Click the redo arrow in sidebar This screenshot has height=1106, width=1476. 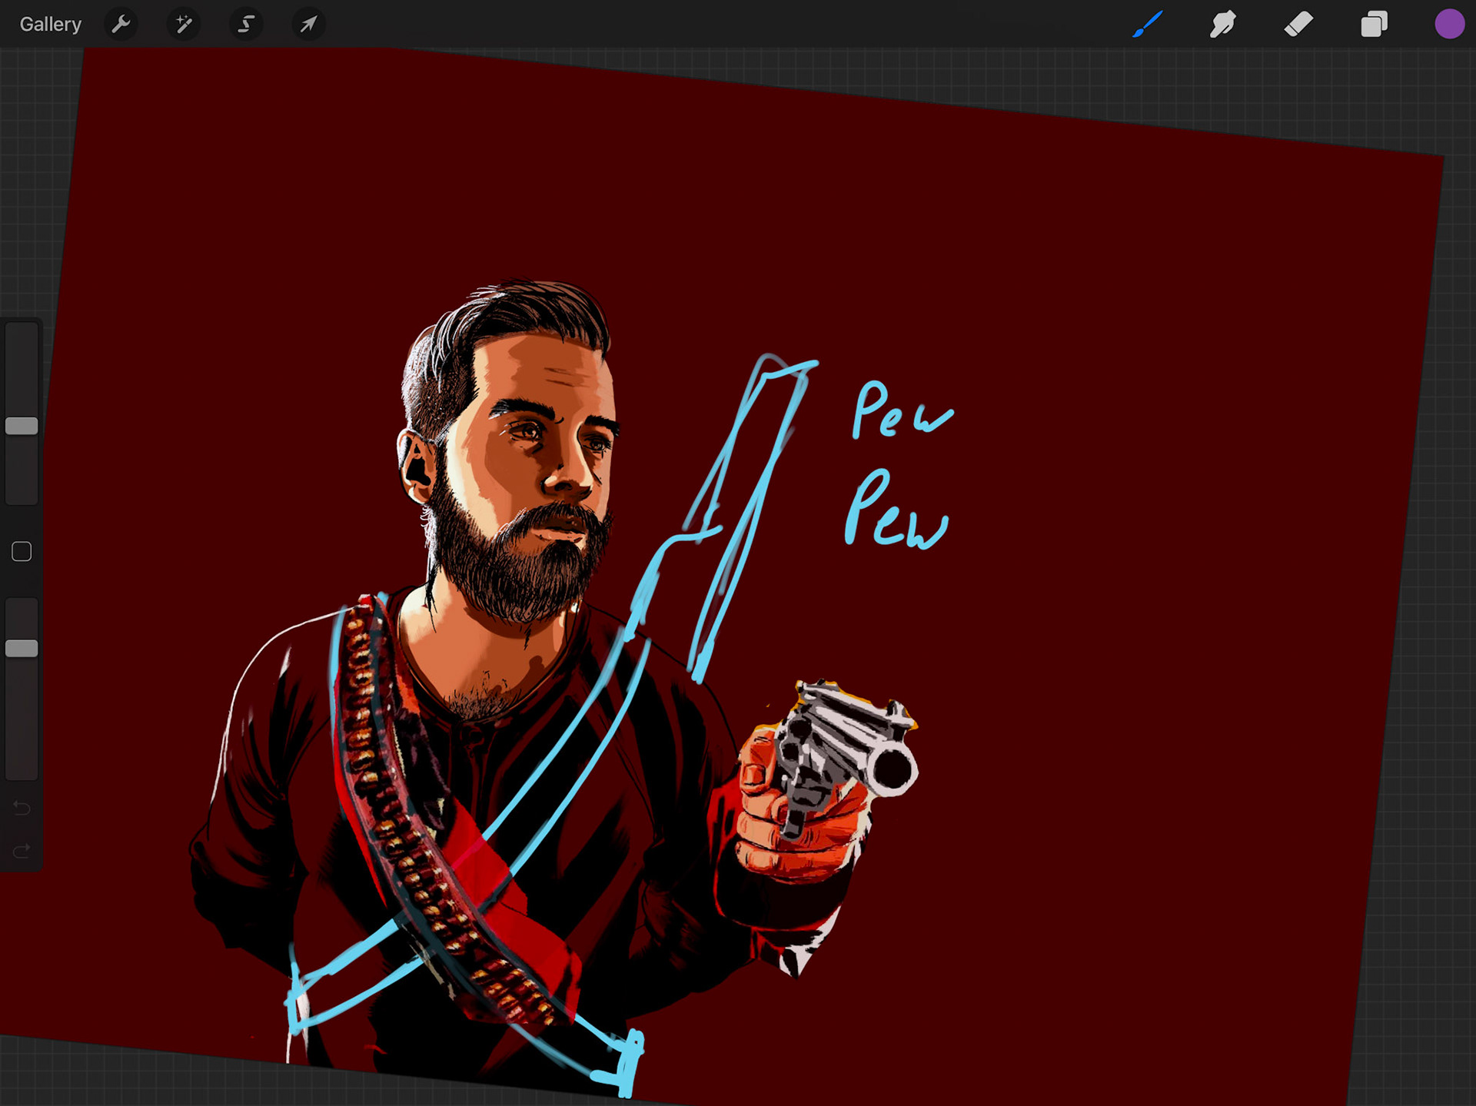click(x=22, y=850)
